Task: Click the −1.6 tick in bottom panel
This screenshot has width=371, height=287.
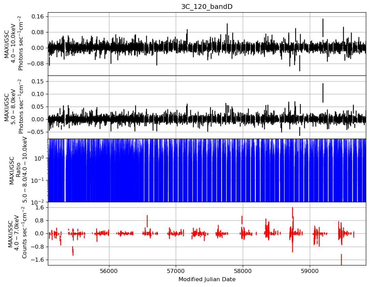Action: click(x=37, y=260)
